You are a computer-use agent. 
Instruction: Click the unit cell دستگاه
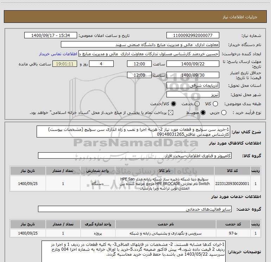pyautogui.click(x=97, y=184)
